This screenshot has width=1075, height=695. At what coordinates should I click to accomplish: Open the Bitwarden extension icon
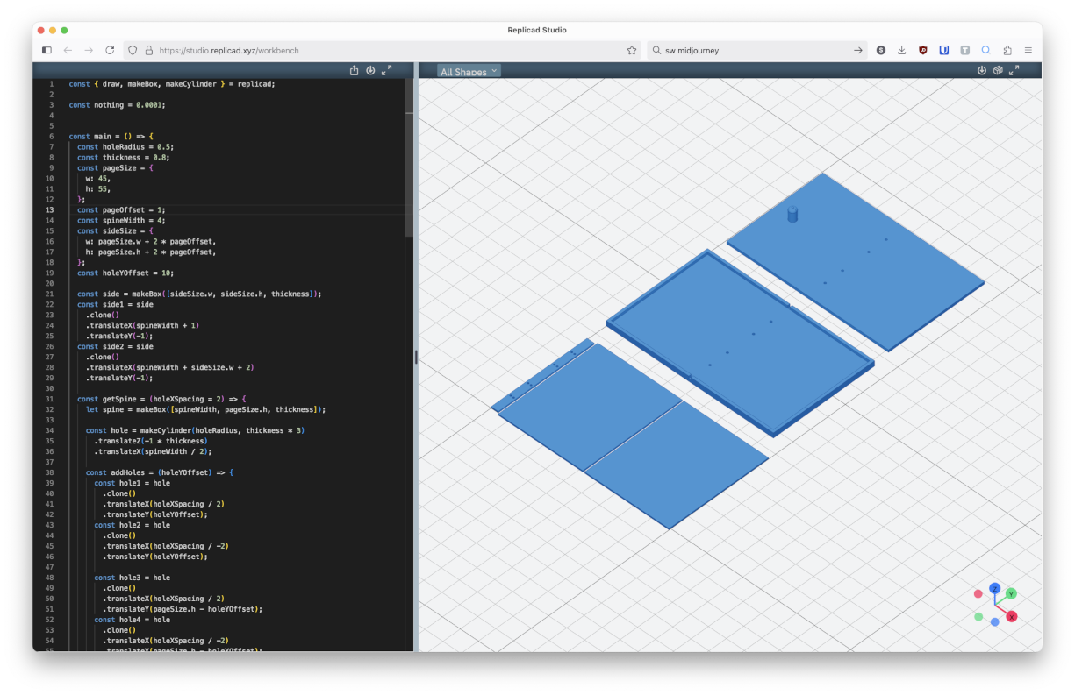click(944, 51)
